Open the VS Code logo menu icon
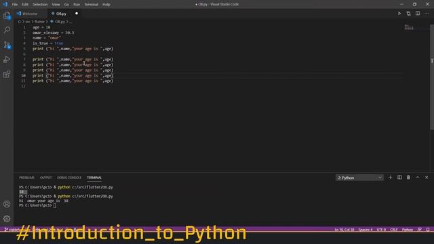The image size is (434, 244). pos(5,4)
